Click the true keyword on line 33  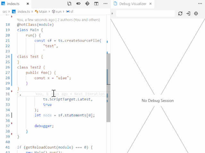[x=47, y=105]
